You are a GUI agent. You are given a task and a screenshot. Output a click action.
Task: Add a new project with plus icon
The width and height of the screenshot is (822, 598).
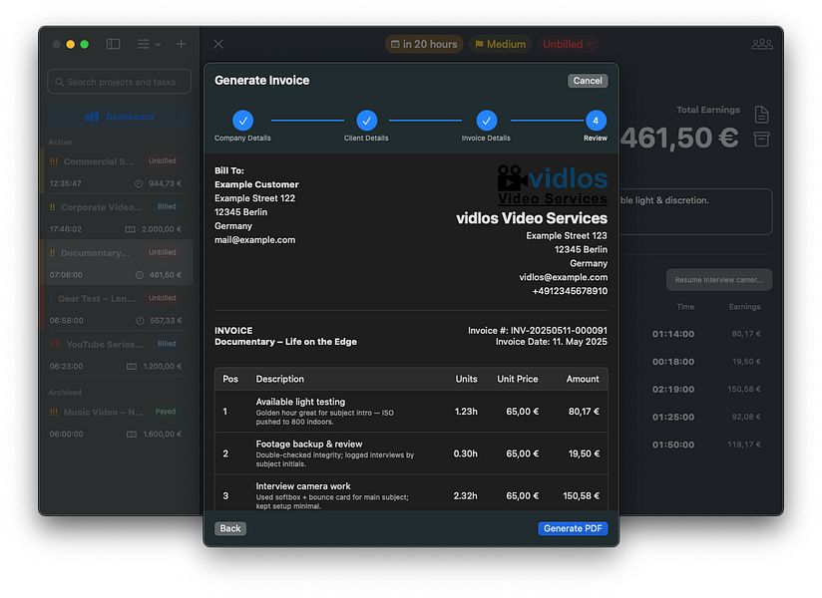pos(181,44)
